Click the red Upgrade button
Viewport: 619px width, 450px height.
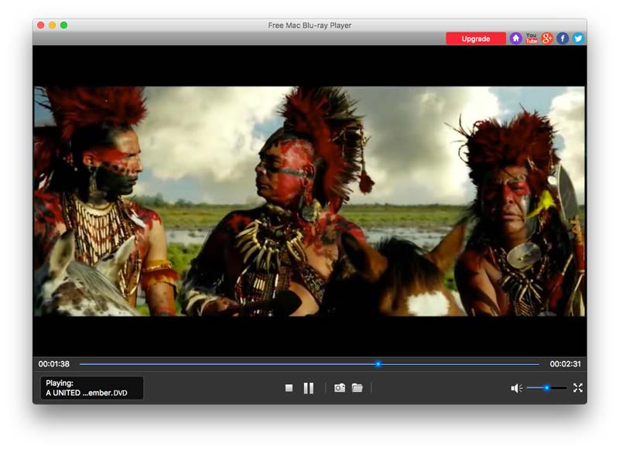coord(475,39)
